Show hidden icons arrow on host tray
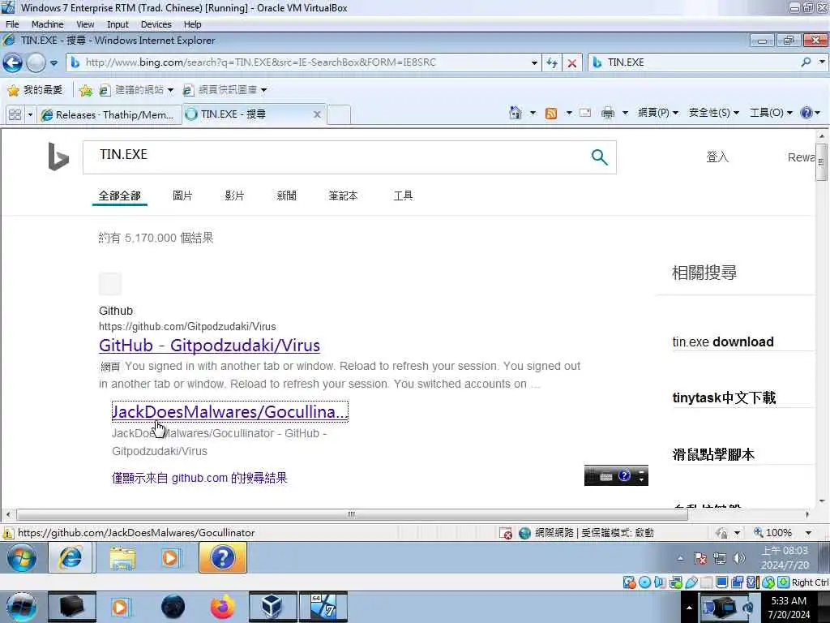Image resolution: width=830 pixels, height=623 pixels. (689, 608)
